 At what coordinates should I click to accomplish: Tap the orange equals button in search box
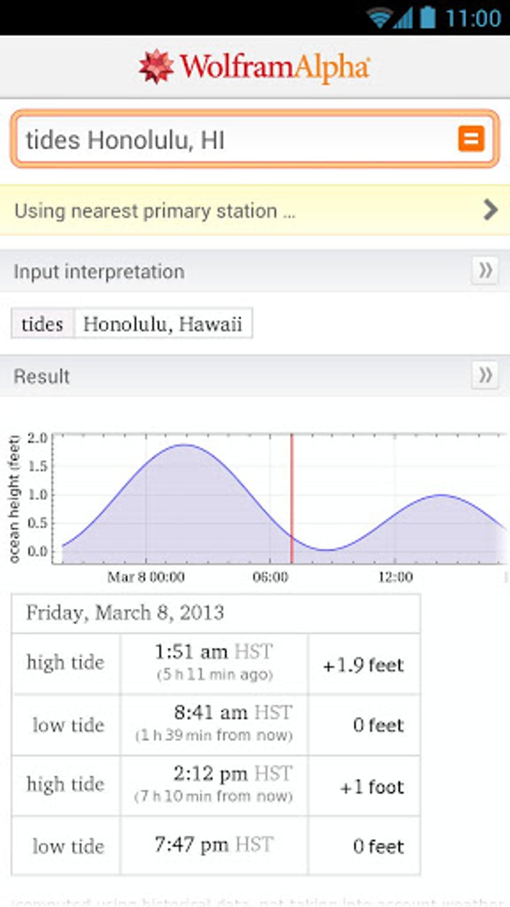point(471,139)
